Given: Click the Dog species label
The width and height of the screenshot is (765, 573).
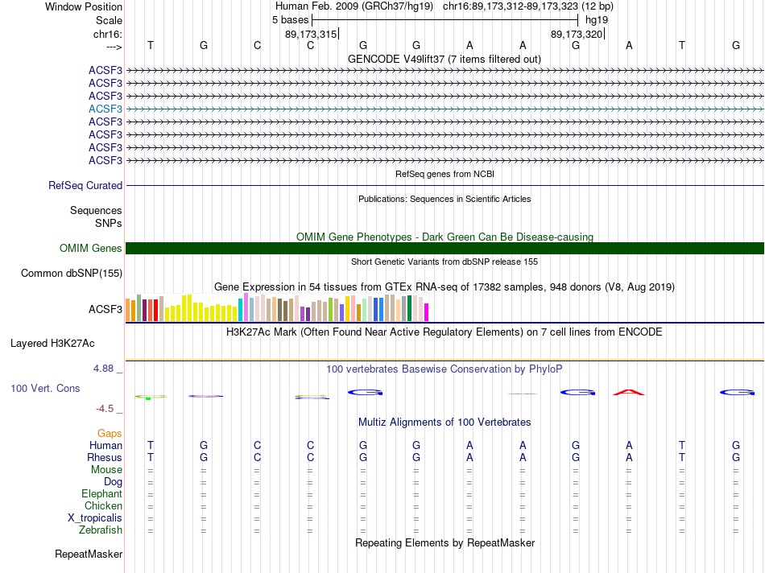Looking at the screenshot, I should [114, 482].
